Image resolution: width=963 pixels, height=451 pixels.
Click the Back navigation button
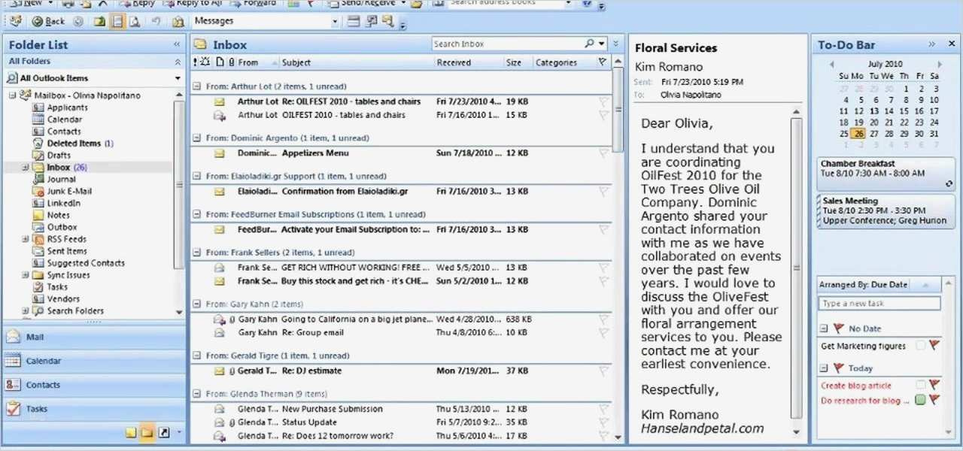[48, 22]
